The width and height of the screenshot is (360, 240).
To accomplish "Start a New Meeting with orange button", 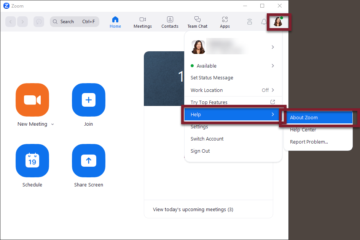I will 32,100.
